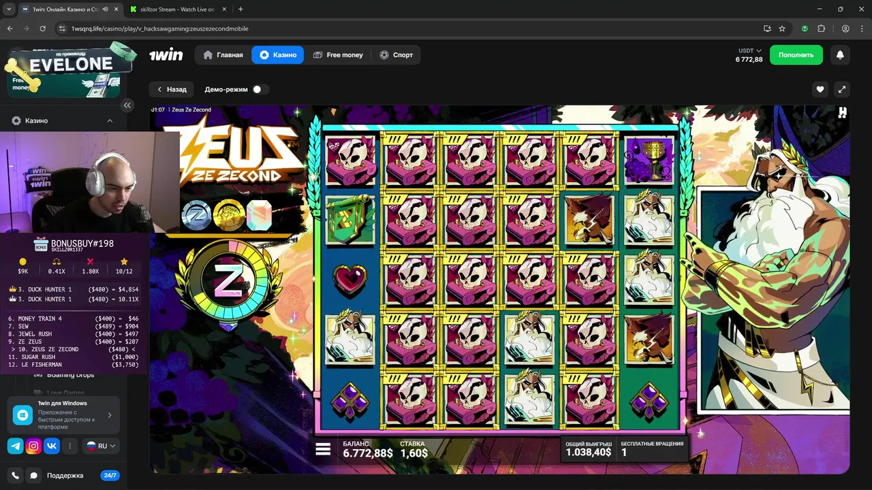Viewport: 872px width, 490px height.
Task: Bookmark this page with star icon
Action: tap(782, 29)
